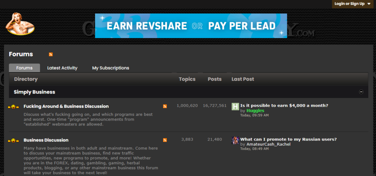
Task: Click the Simply Business category title
Action: (x=35, y=92)
